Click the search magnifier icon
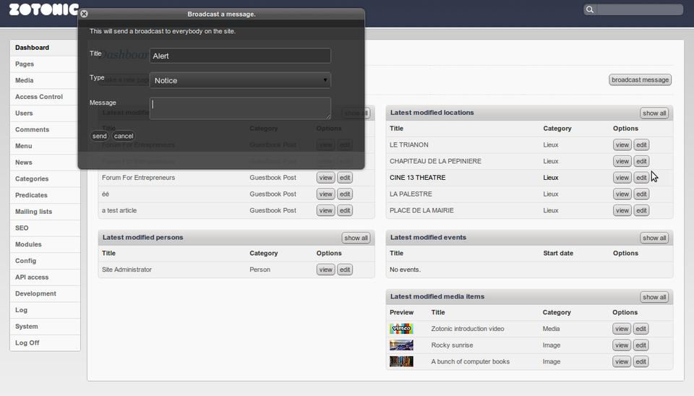Screen dimensions: 694x396 click(x=590, y=9)
